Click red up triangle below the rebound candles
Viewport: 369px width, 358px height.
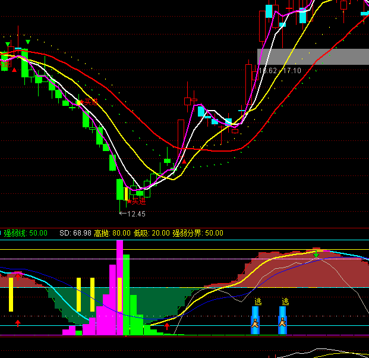184,161
